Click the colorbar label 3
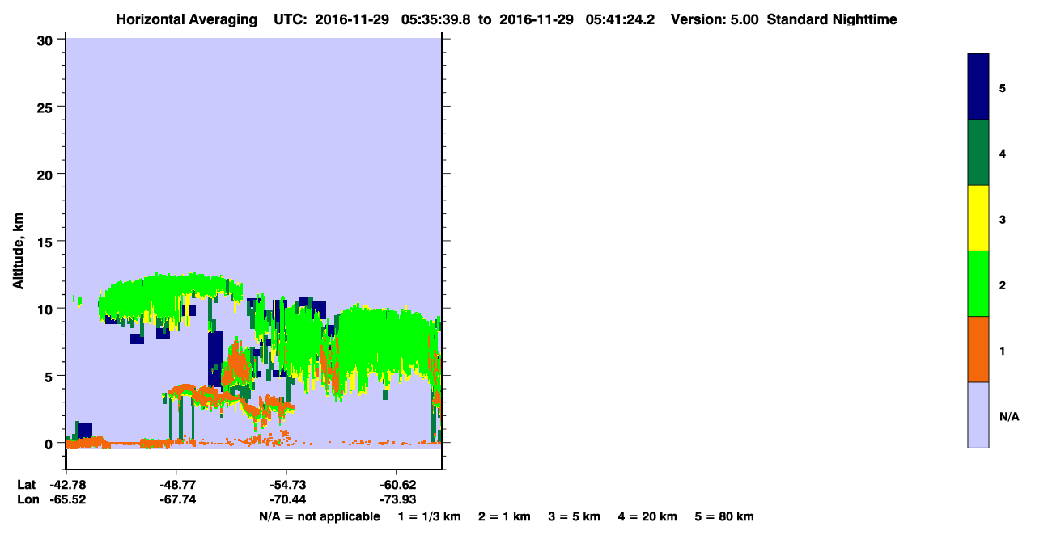 click(1003, 219)
